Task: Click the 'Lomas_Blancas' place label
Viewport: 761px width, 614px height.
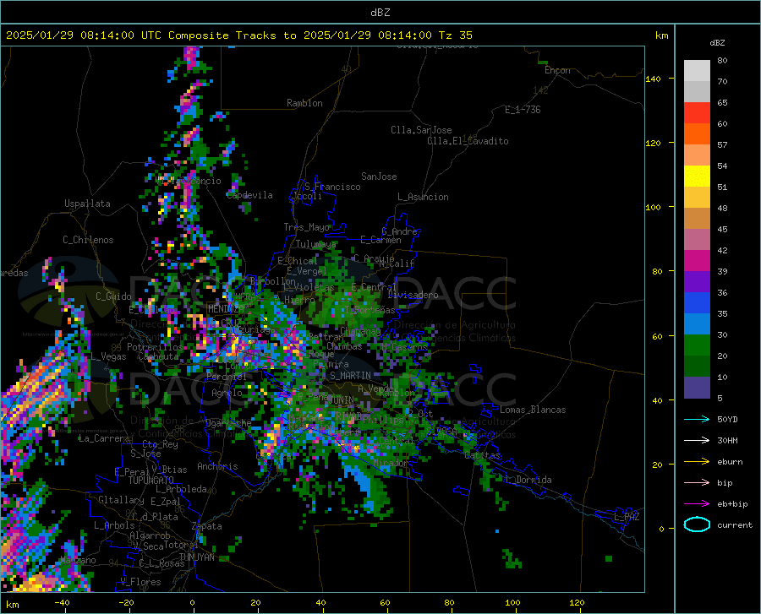Action: 533,410
